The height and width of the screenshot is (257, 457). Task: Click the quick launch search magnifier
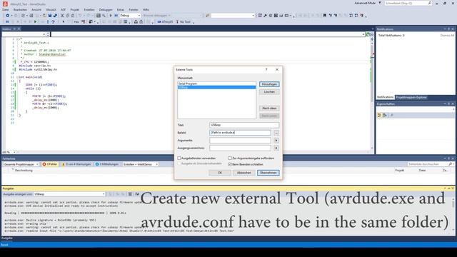(430, 3)
